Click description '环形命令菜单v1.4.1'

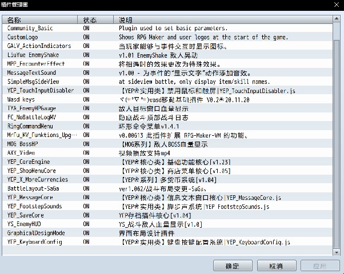pos(149,126)
